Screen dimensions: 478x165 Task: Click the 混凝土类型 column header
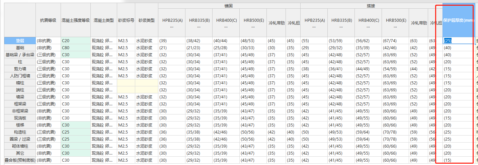104,20
